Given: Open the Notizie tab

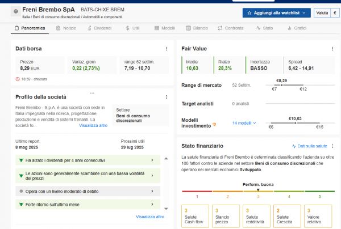Looking at the screenshot, I should click(x=66, y=28).
